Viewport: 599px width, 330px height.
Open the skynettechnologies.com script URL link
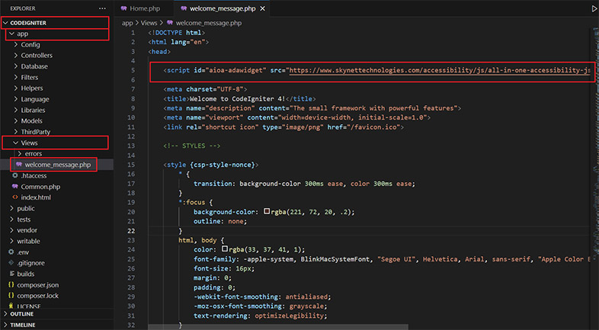click(440, 70)
